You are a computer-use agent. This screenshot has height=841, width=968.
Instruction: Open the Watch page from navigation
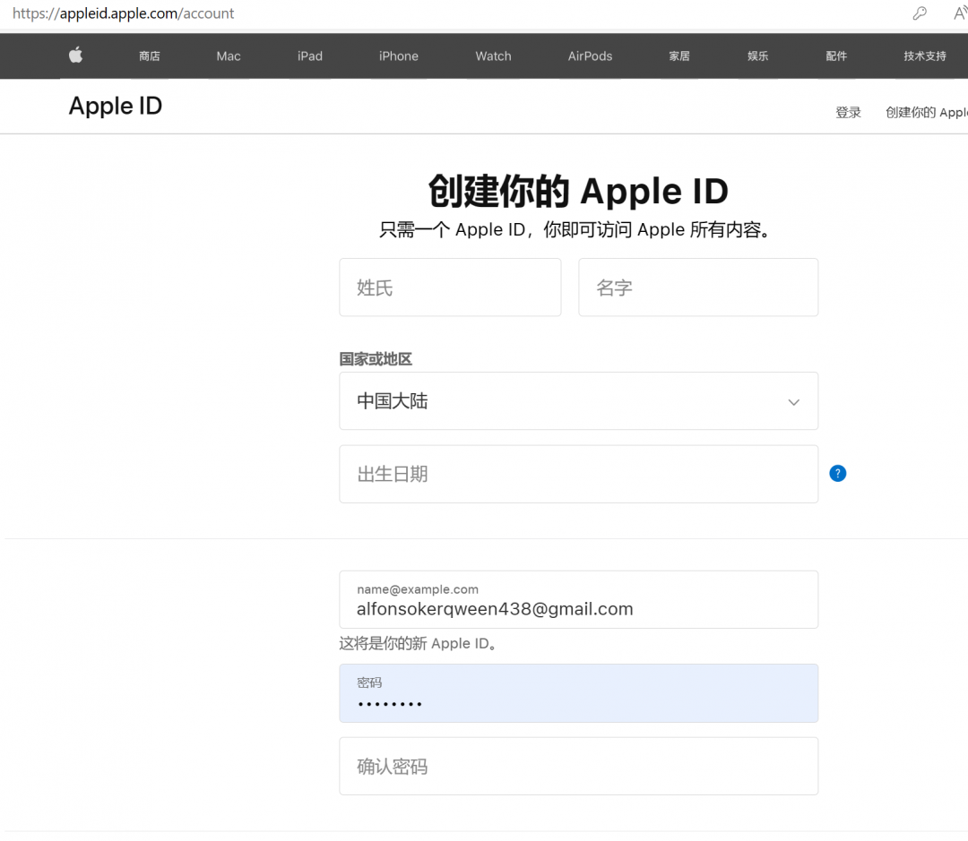pyautogui.click(x=493, y=56)
